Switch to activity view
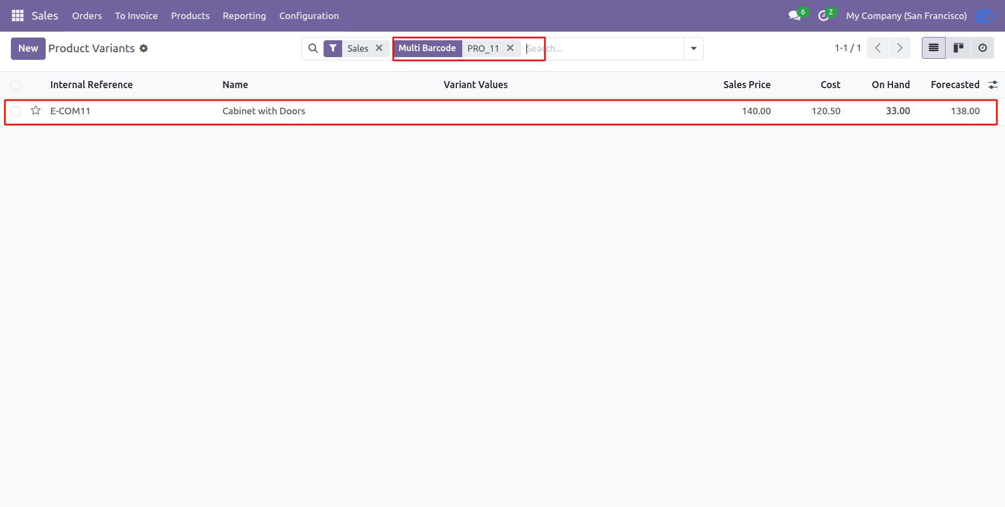This screenshot has width=1005, height=507. 982,48
